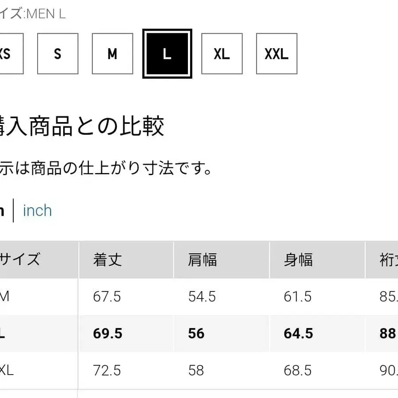Click the 購入商品との比較 heading
398x398 pixels.
click(82, 126)
